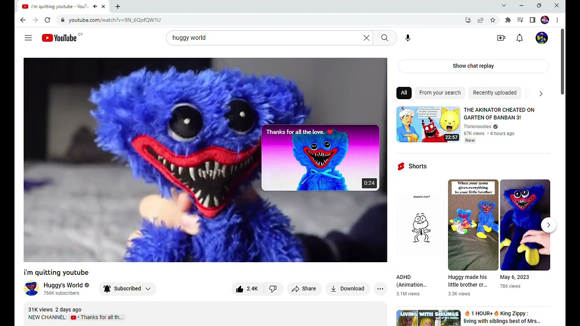This screenshot has width=580, height=326.
Task: Install app icon in address bar
Action: 468,20
